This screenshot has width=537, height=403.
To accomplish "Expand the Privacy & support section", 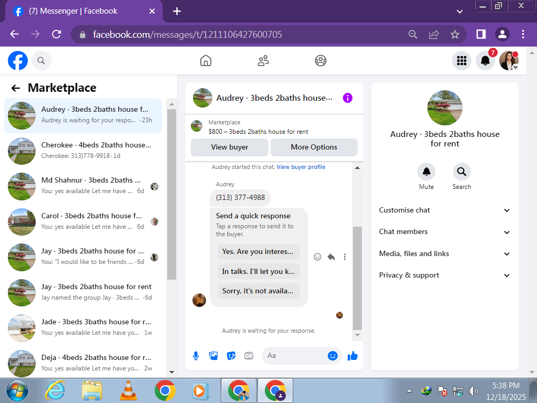I will tap(444, 275).
